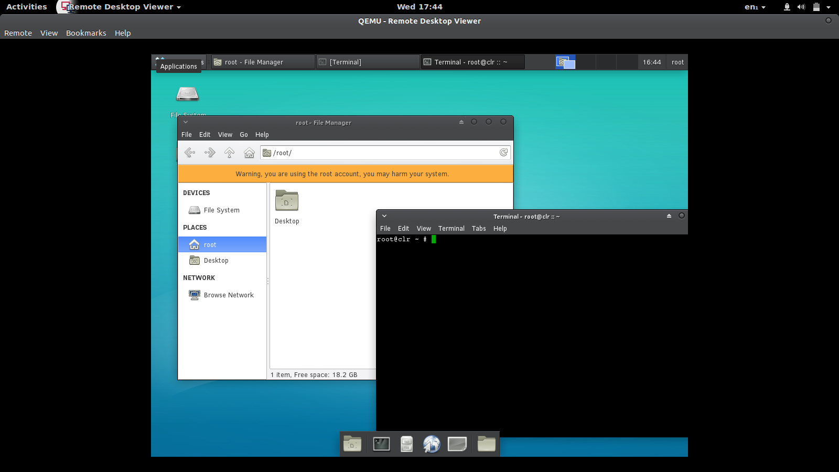Open Remote Desktop Viewer app menu

[x=122, y=7]
